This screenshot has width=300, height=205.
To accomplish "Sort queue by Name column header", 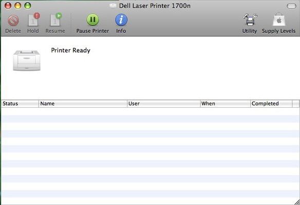I will 83,104.
